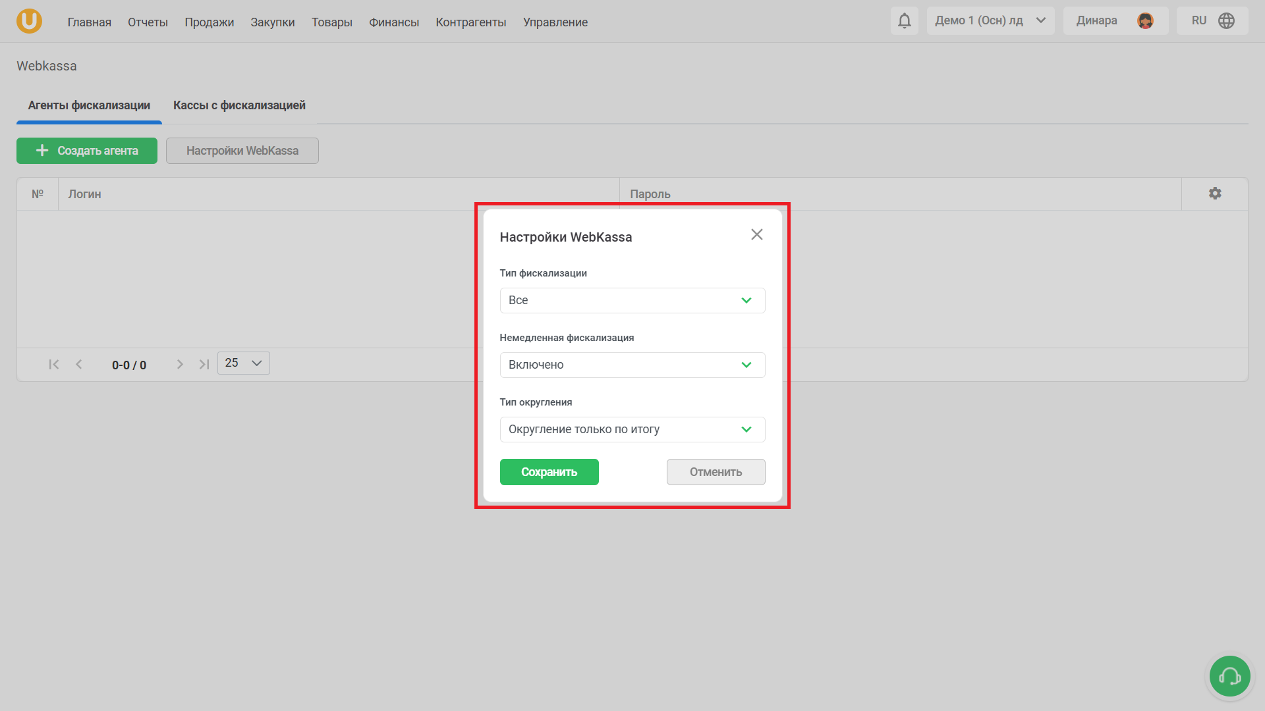Open page size 25 selector
The height and width of the screenshot is (711, 1265).
point(243,363)
